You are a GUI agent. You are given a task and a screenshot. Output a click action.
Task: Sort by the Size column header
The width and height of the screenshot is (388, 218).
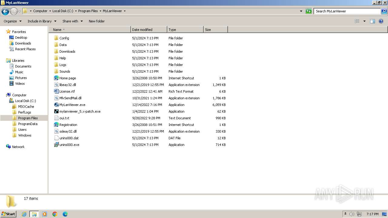pos(216,30)
